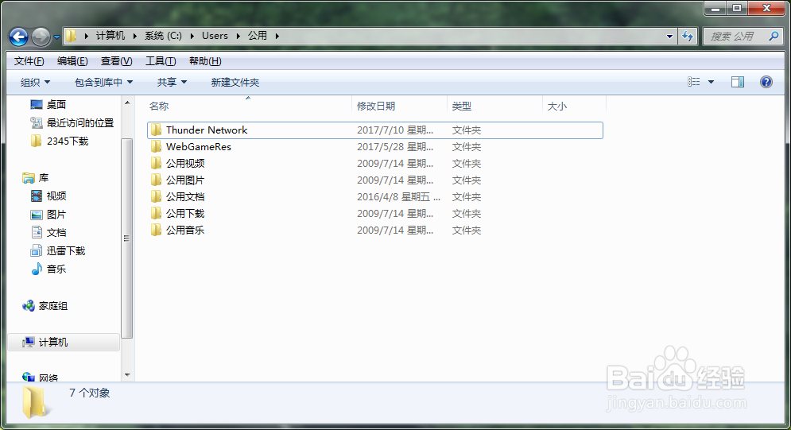
Task: Click the folder icon in address bar
Action: (x=71, y=36)
